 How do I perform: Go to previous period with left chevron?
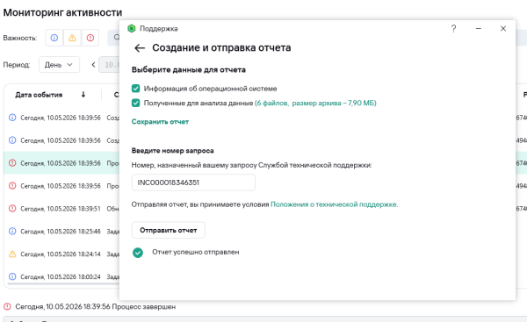(x=93, y=64)
